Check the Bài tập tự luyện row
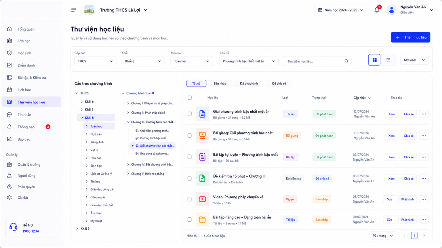Viewport: 442px width, 248px height. coord(190,157)
